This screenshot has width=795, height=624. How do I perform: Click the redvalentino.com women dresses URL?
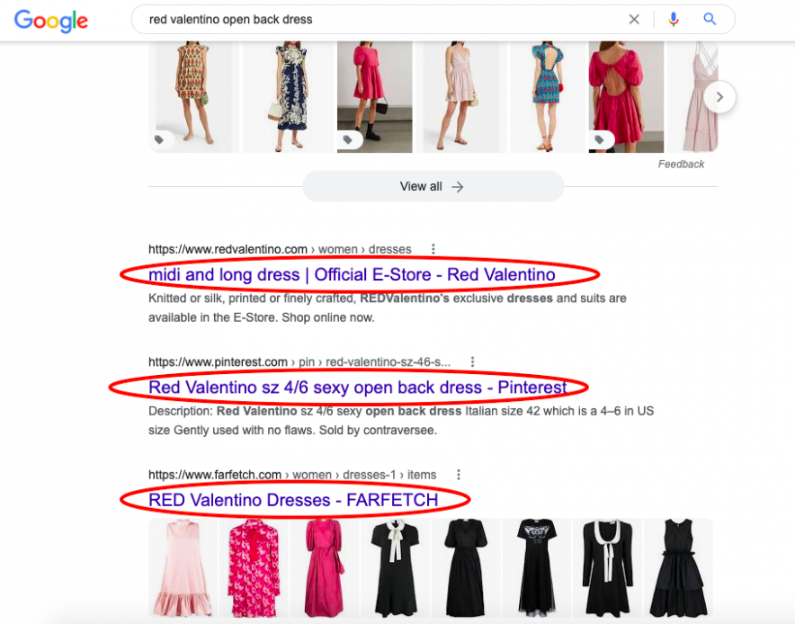pos(280,249)
